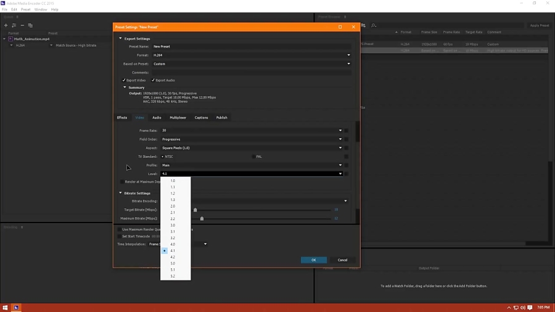
Task: Enable Use Maximum Render Quality checkbox
Action: (120, 229)
